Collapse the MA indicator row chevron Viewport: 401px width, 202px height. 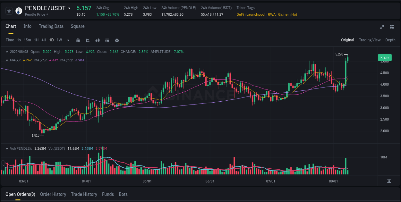pos(7,60)
